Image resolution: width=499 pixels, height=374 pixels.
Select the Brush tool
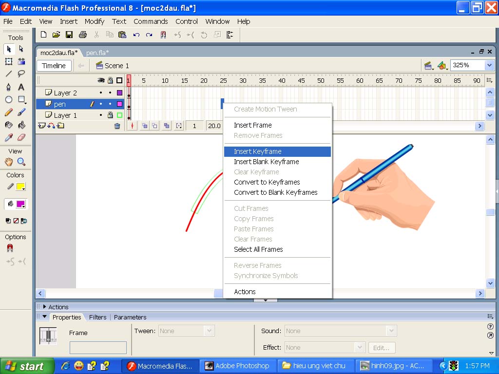pyautogui.click(x=21, y=112)
